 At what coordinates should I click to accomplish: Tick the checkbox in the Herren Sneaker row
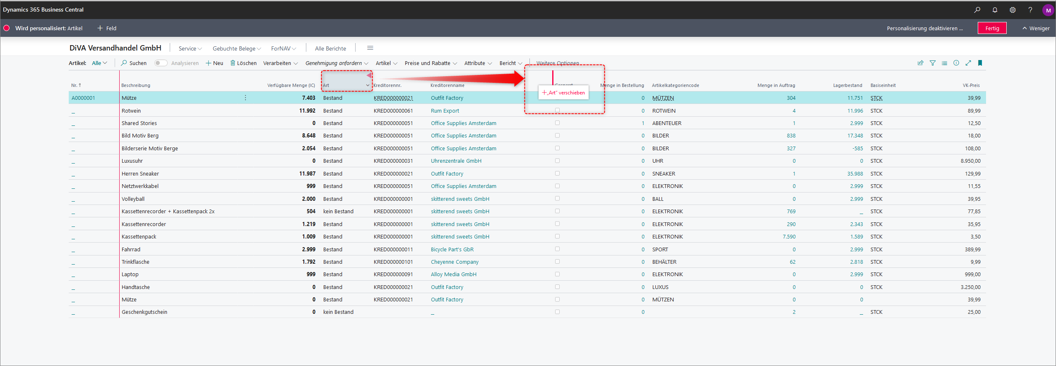557,173
